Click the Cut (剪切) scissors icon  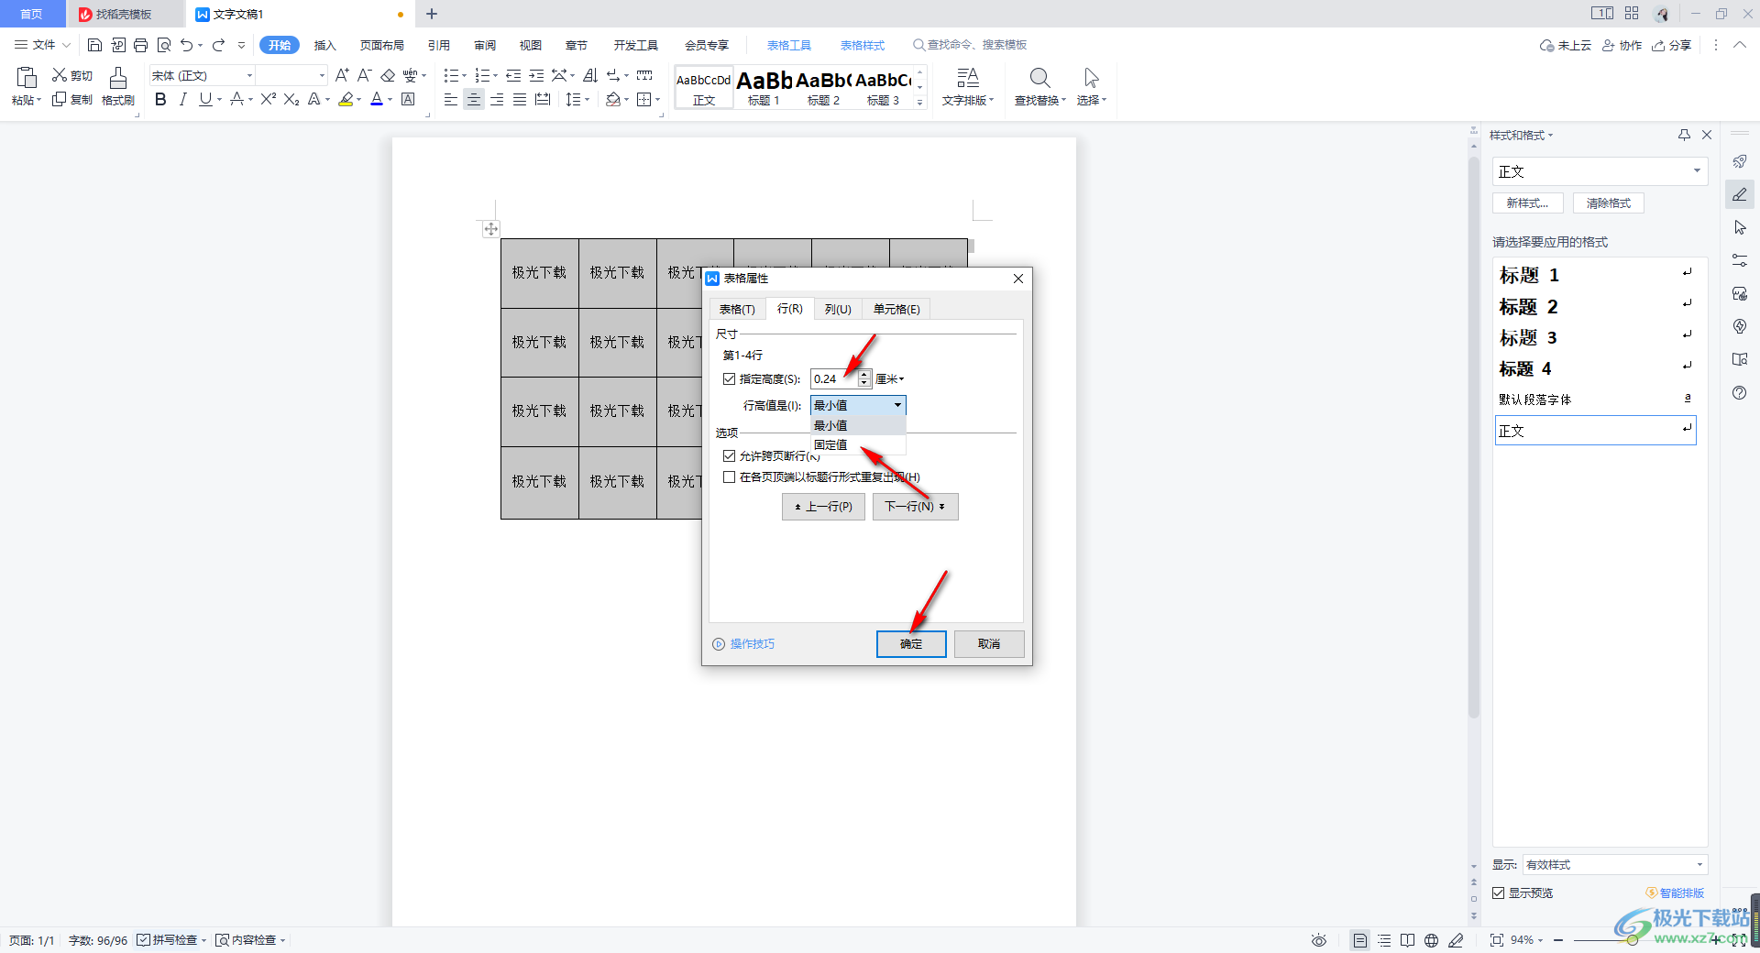point(60,75)
